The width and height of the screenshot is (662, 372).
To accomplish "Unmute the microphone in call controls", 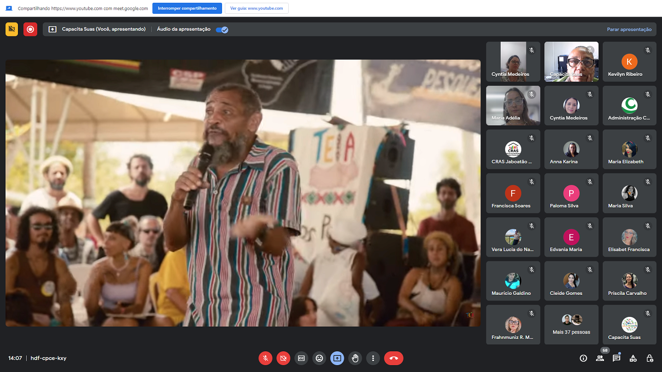I will (265, 358).
